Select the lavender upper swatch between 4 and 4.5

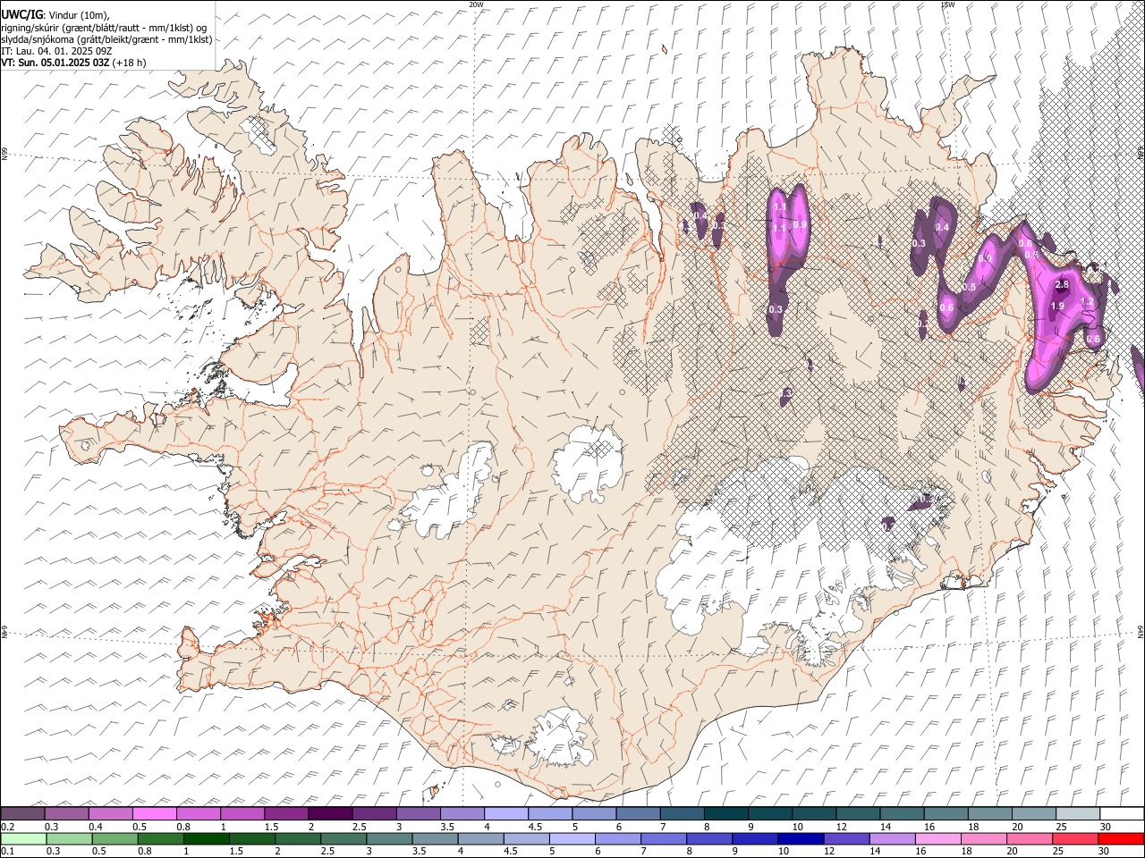pyautogui.click(x=506, y=813)
